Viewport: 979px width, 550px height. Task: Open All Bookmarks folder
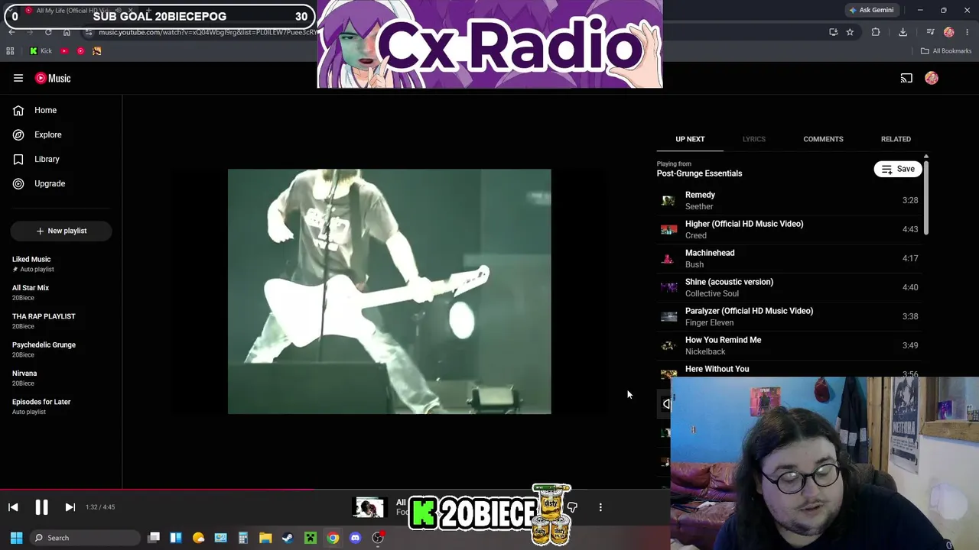946,51
